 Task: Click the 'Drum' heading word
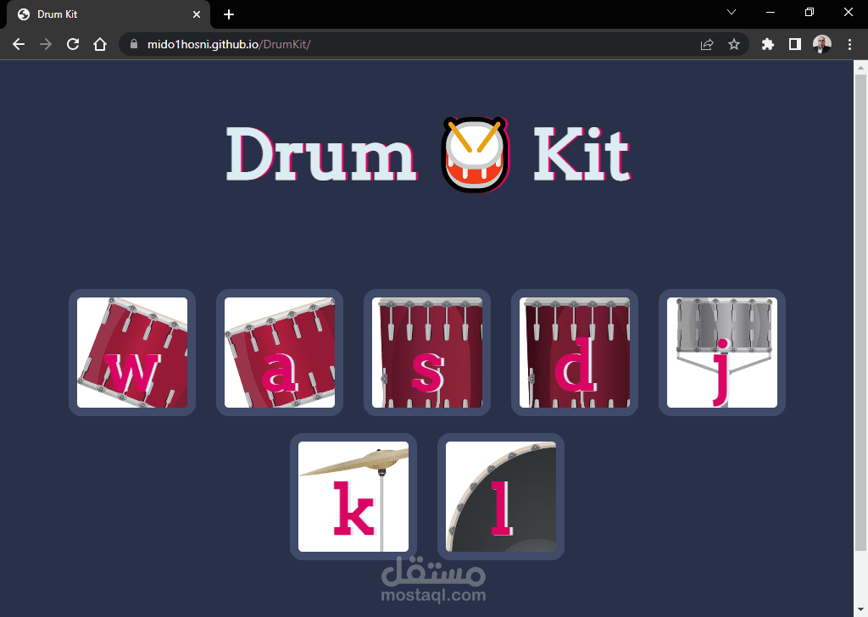[x=321, y=154]
